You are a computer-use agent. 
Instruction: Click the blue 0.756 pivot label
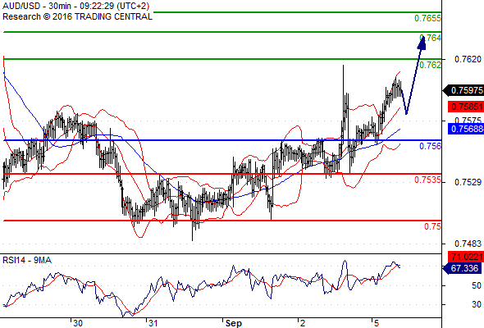[x=431, y=146]
